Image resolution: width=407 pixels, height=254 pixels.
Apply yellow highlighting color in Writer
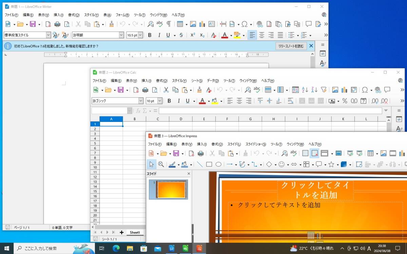tap(237, 35)
